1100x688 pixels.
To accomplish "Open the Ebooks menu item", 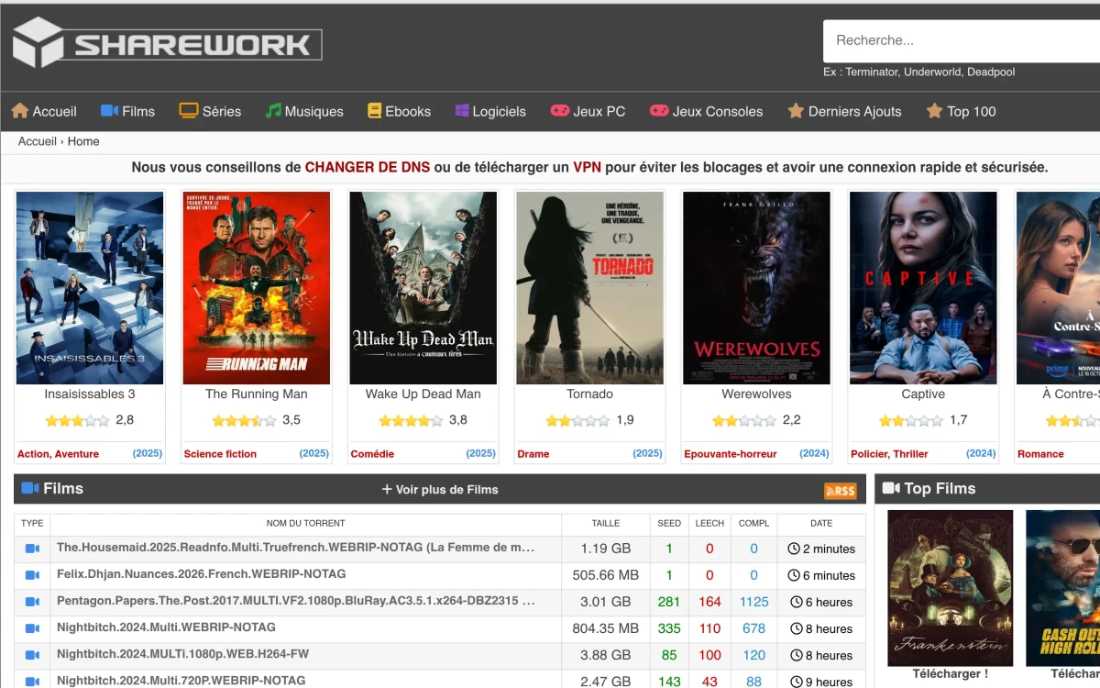I will click(399, 111).
